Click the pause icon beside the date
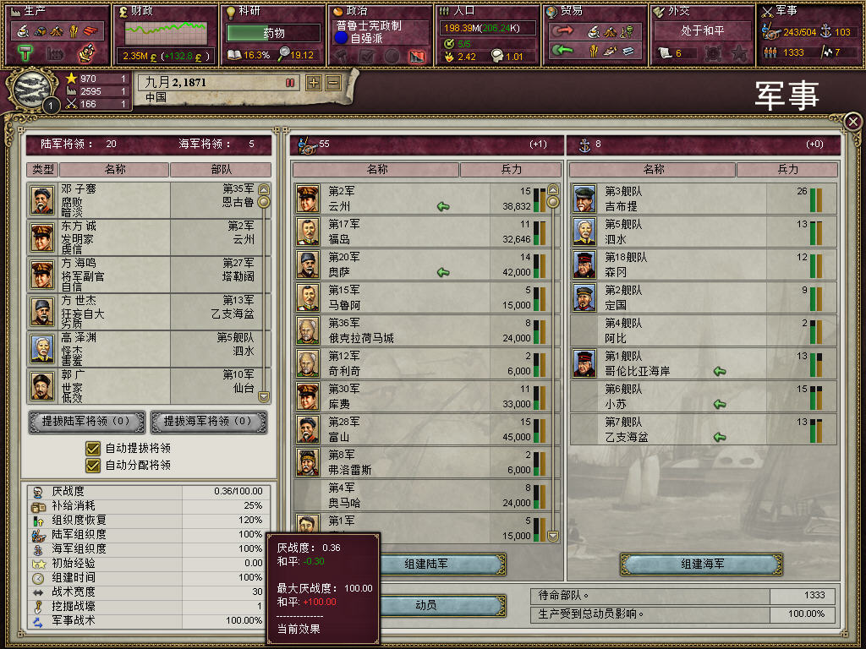Viewport: 866px width, 649px height. 290,83
